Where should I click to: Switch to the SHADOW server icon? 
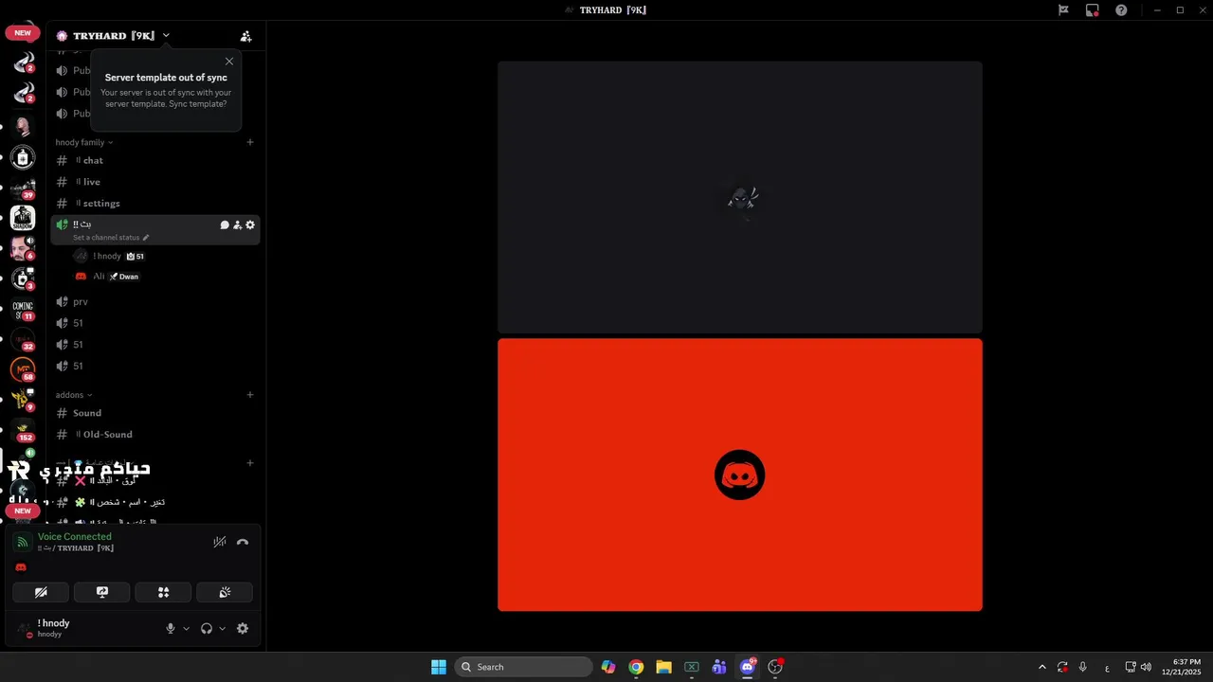click(23, 218)
